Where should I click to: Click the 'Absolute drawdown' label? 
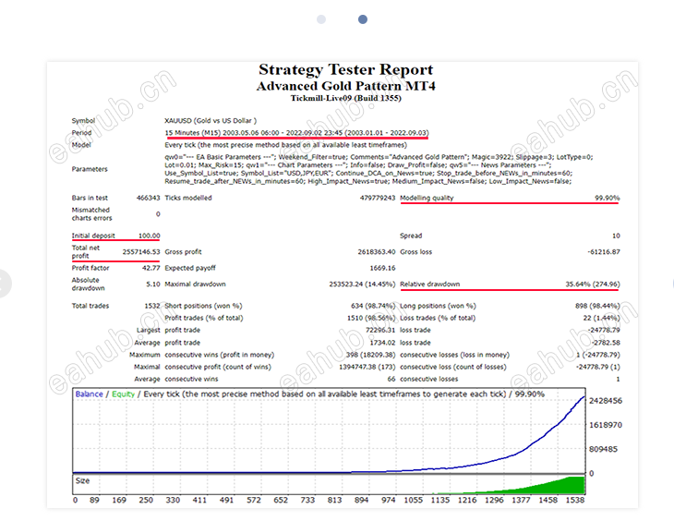(88, 284)
